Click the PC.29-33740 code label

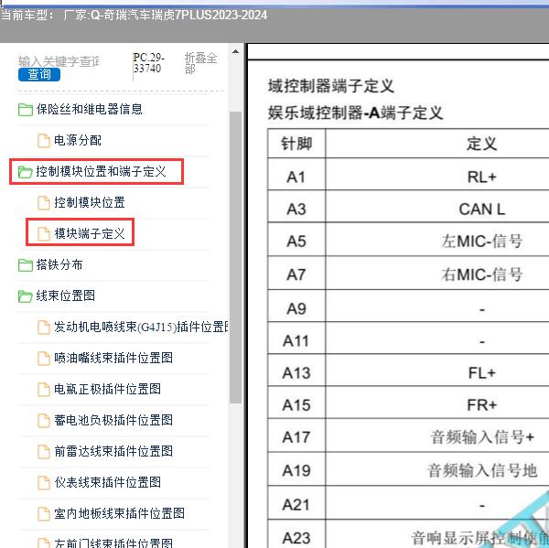point(147,62)
